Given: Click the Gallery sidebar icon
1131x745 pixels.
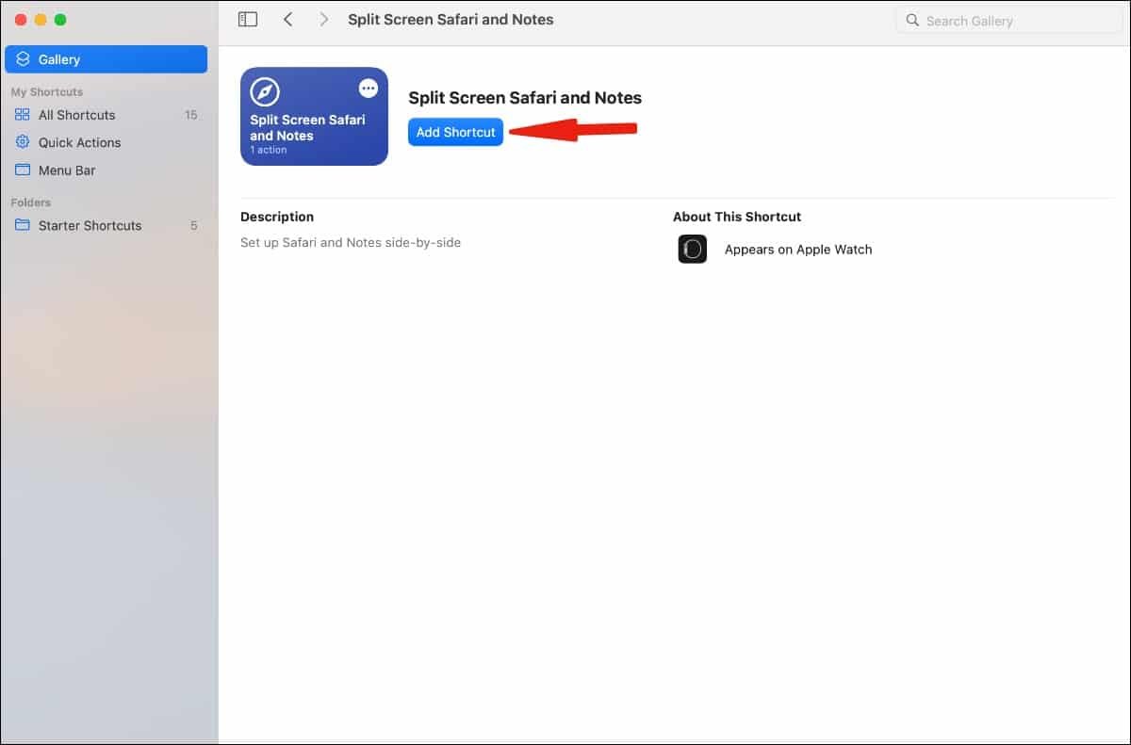Looking at the screenshot, I should (24, 59).
